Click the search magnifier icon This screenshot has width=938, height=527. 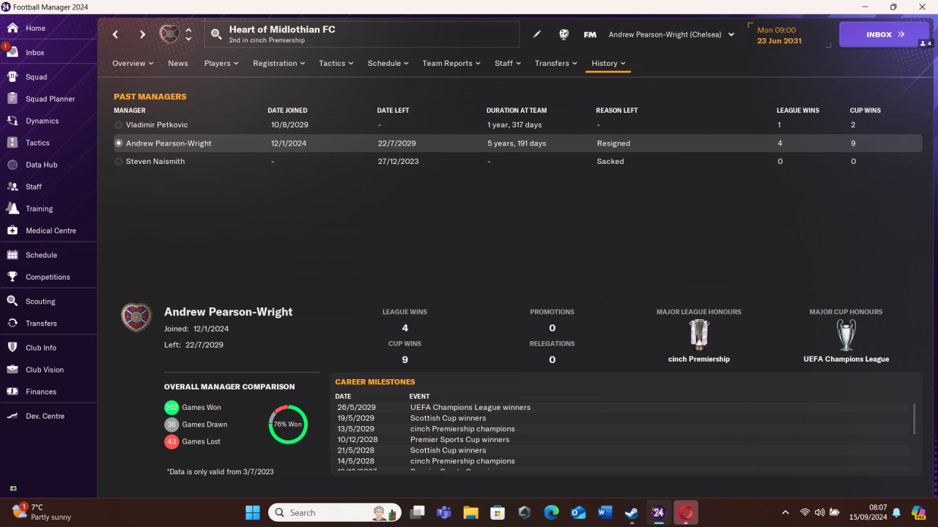coord(216,34)
